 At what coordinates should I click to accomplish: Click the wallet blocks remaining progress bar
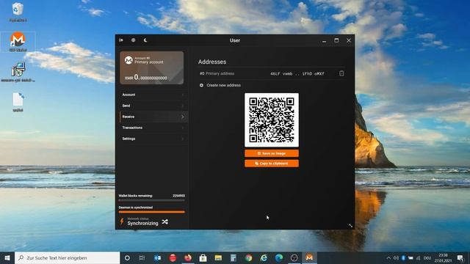point(152,200)
